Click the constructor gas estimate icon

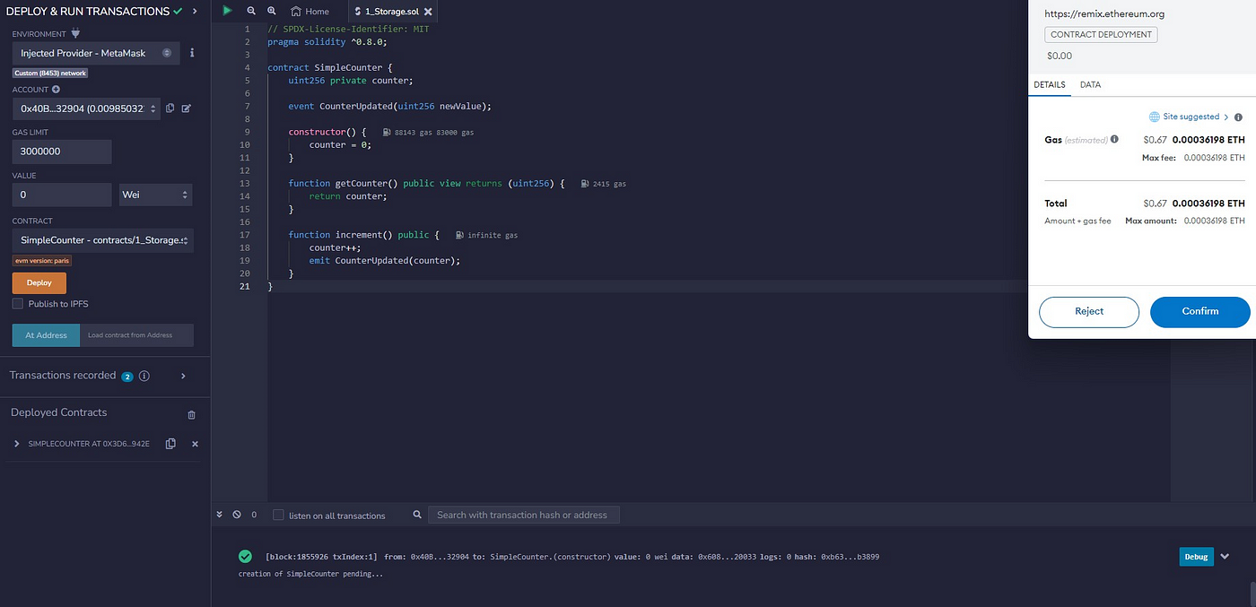387,132
